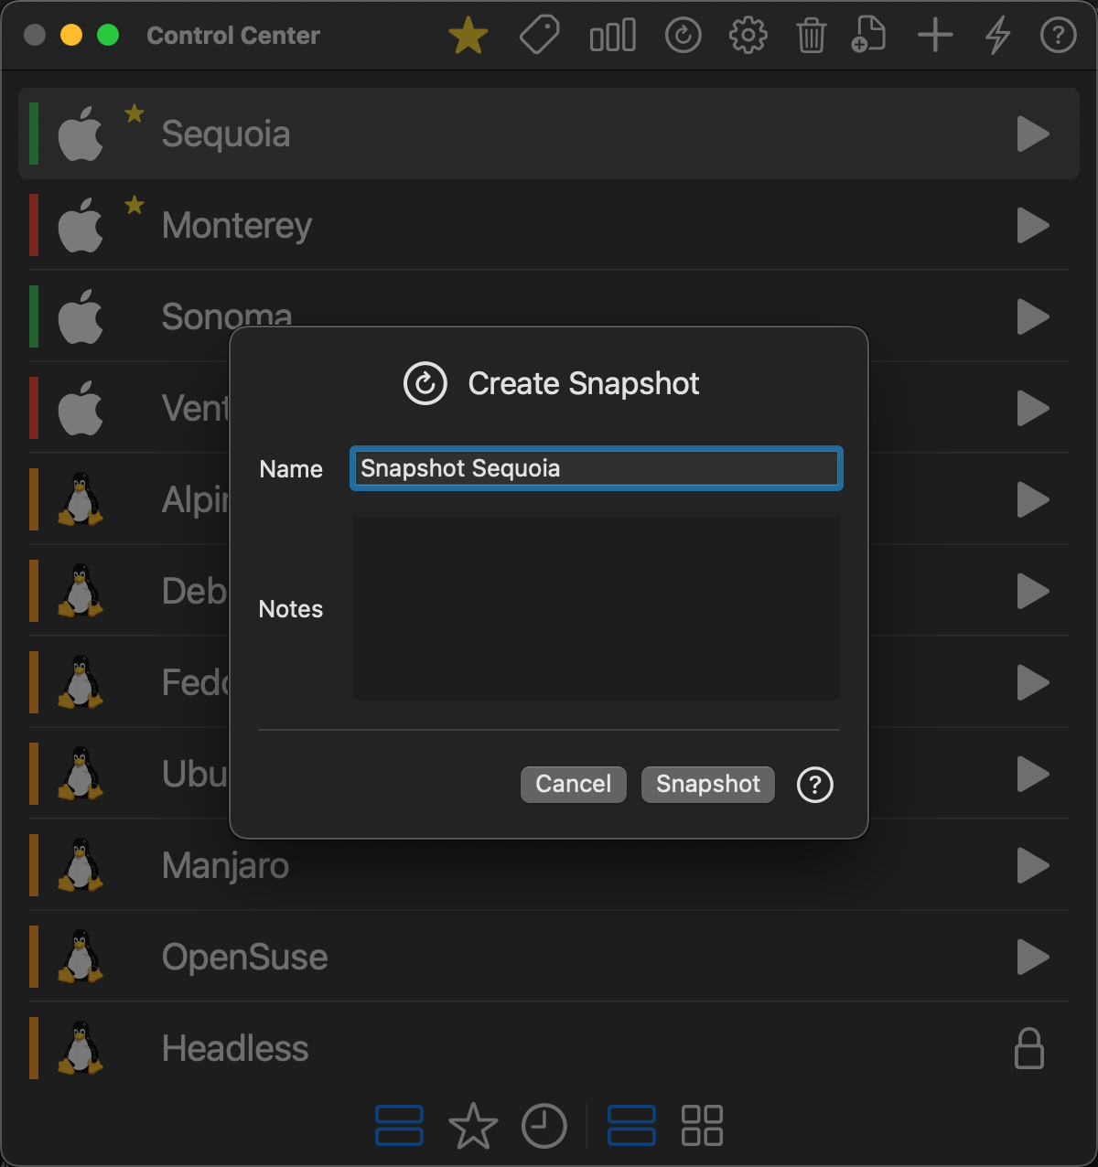1098x1167 pixels.
Task: Start the Manjaro virtual machine
Action: (1033, 866)
